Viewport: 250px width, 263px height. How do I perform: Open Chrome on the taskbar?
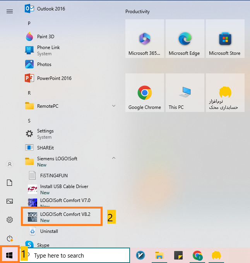pyautogui.click(x=197, y=255)
